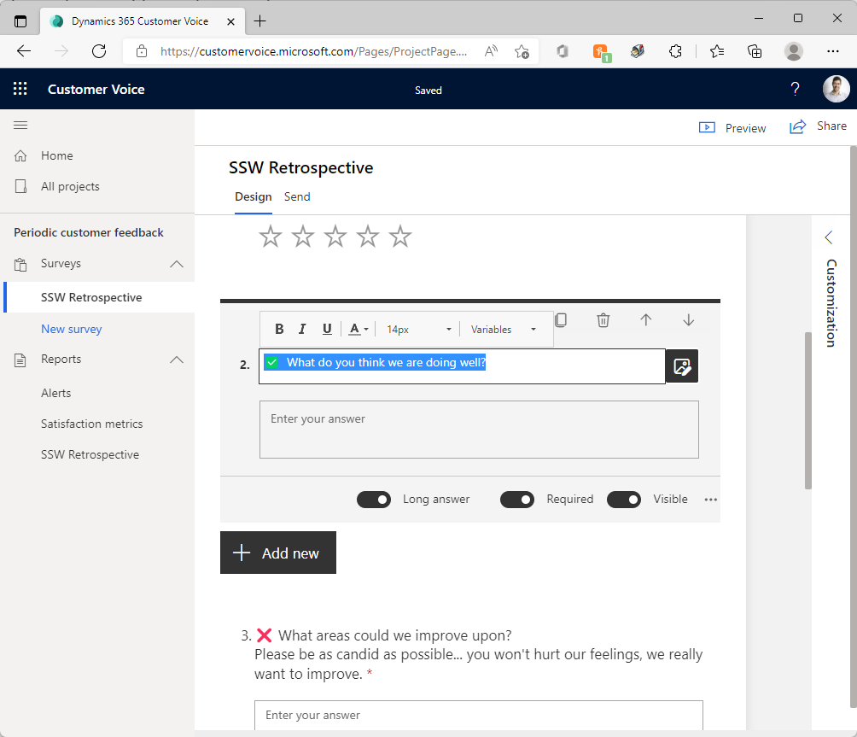Click the Underline formatting icon
Screen dimensions: 857x737
coord(327,330)
